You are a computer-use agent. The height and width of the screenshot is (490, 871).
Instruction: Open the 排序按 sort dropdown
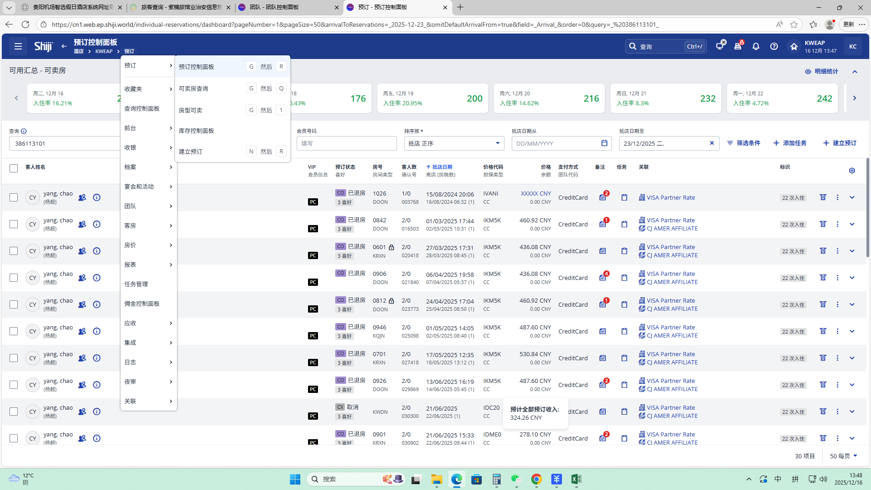pyautogui.click(x=454, y=143)
